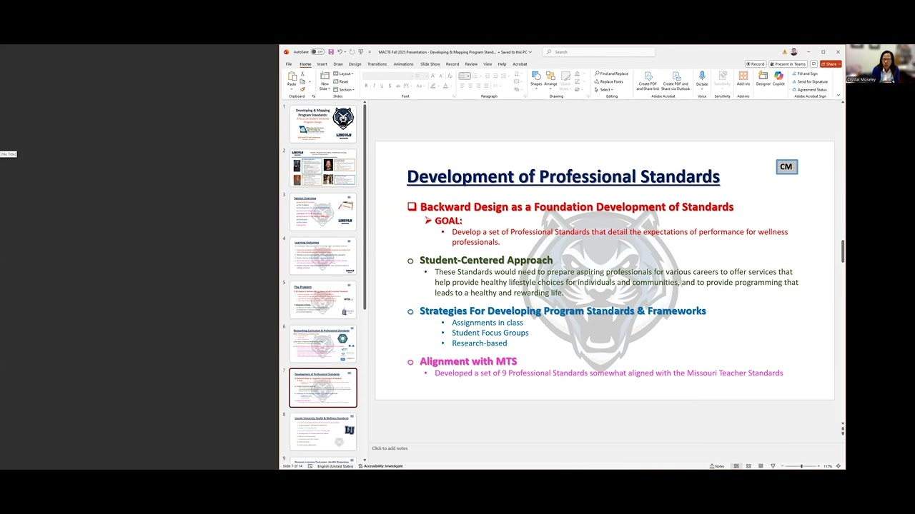Open the Shapes gallery

[x=536, y=79]
